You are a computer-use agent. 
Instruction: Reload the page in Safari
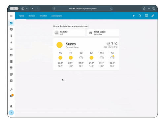pos(111,9)
